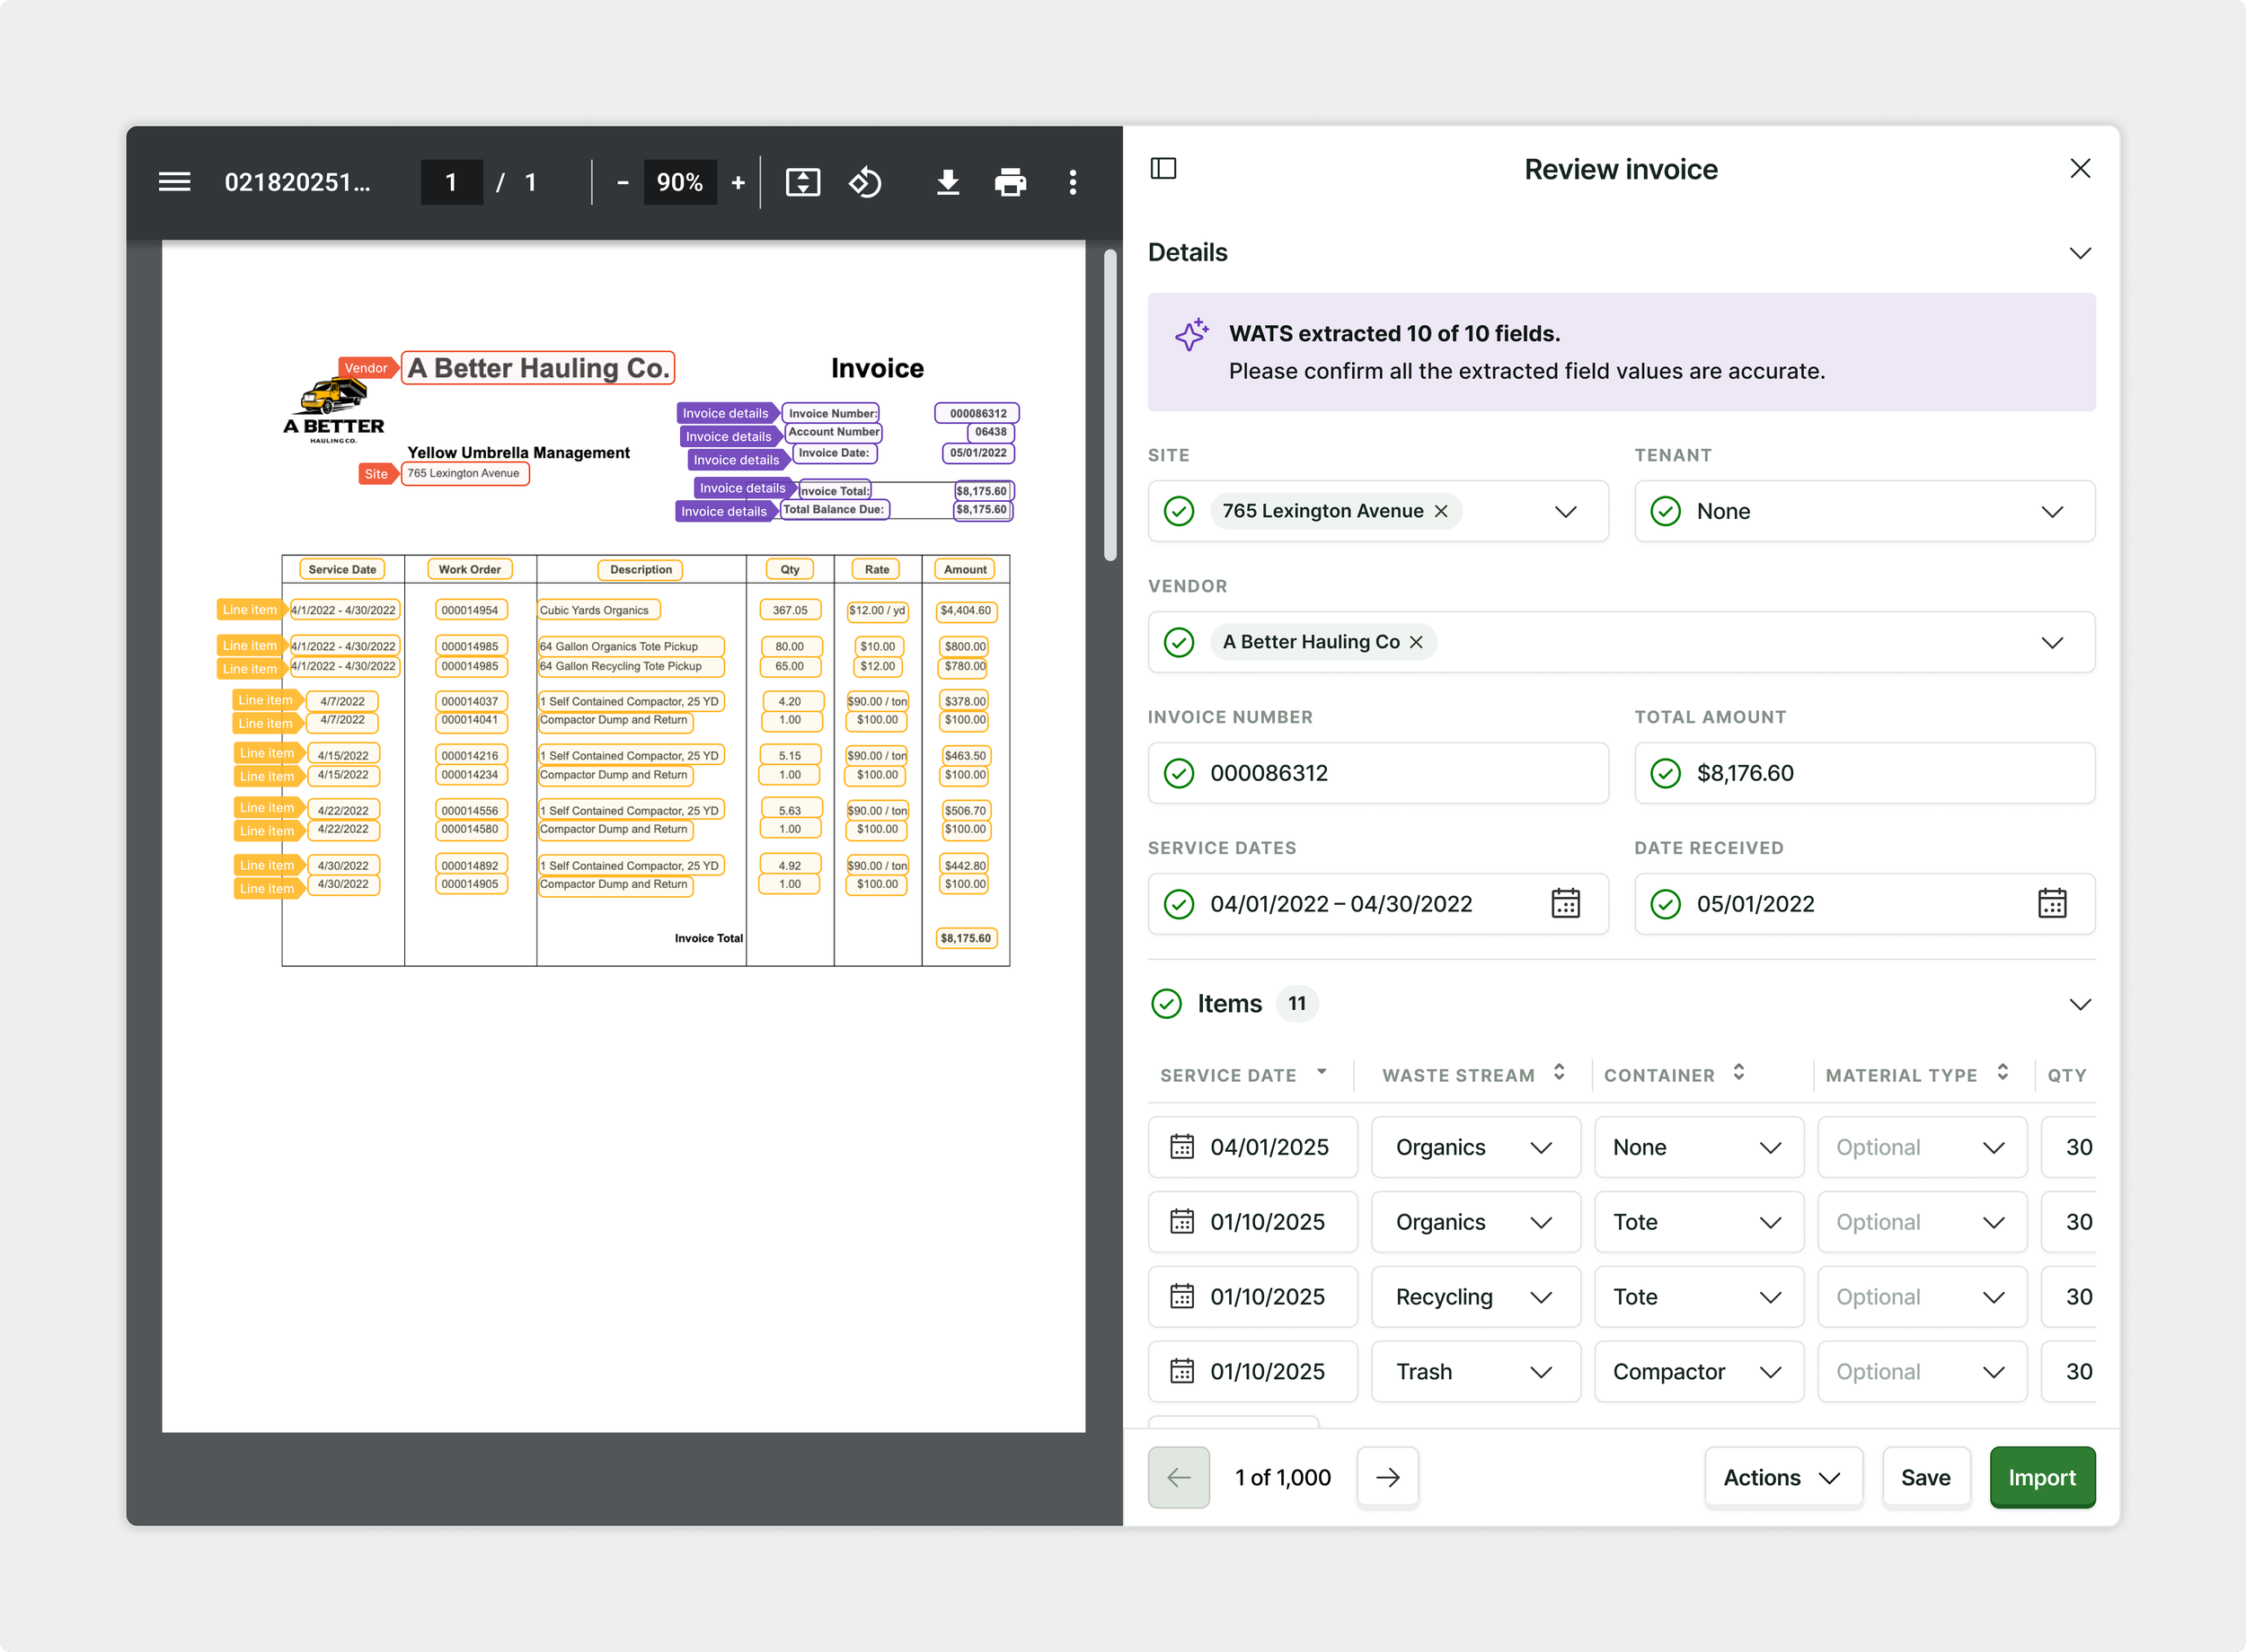Viewport: 2246px width, 1652px height.
Task: Toggle the side panel layout icon
Action: click(x=1163, y=168)
